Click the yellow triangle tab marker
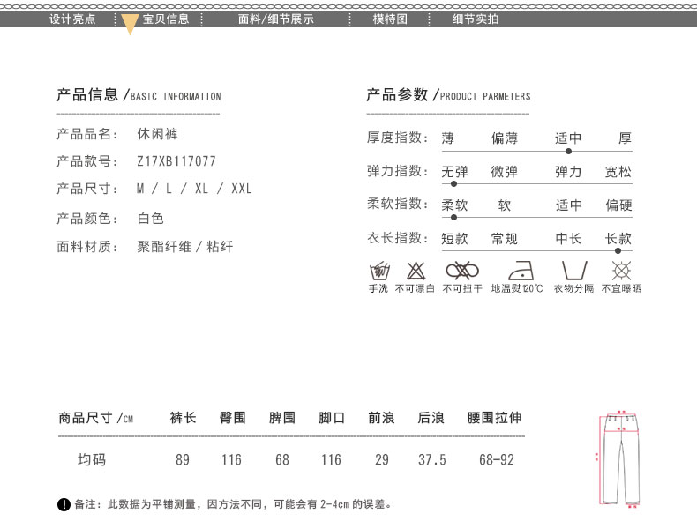The height and width of the screenshot is (521, 697). [x=130, y=24]
